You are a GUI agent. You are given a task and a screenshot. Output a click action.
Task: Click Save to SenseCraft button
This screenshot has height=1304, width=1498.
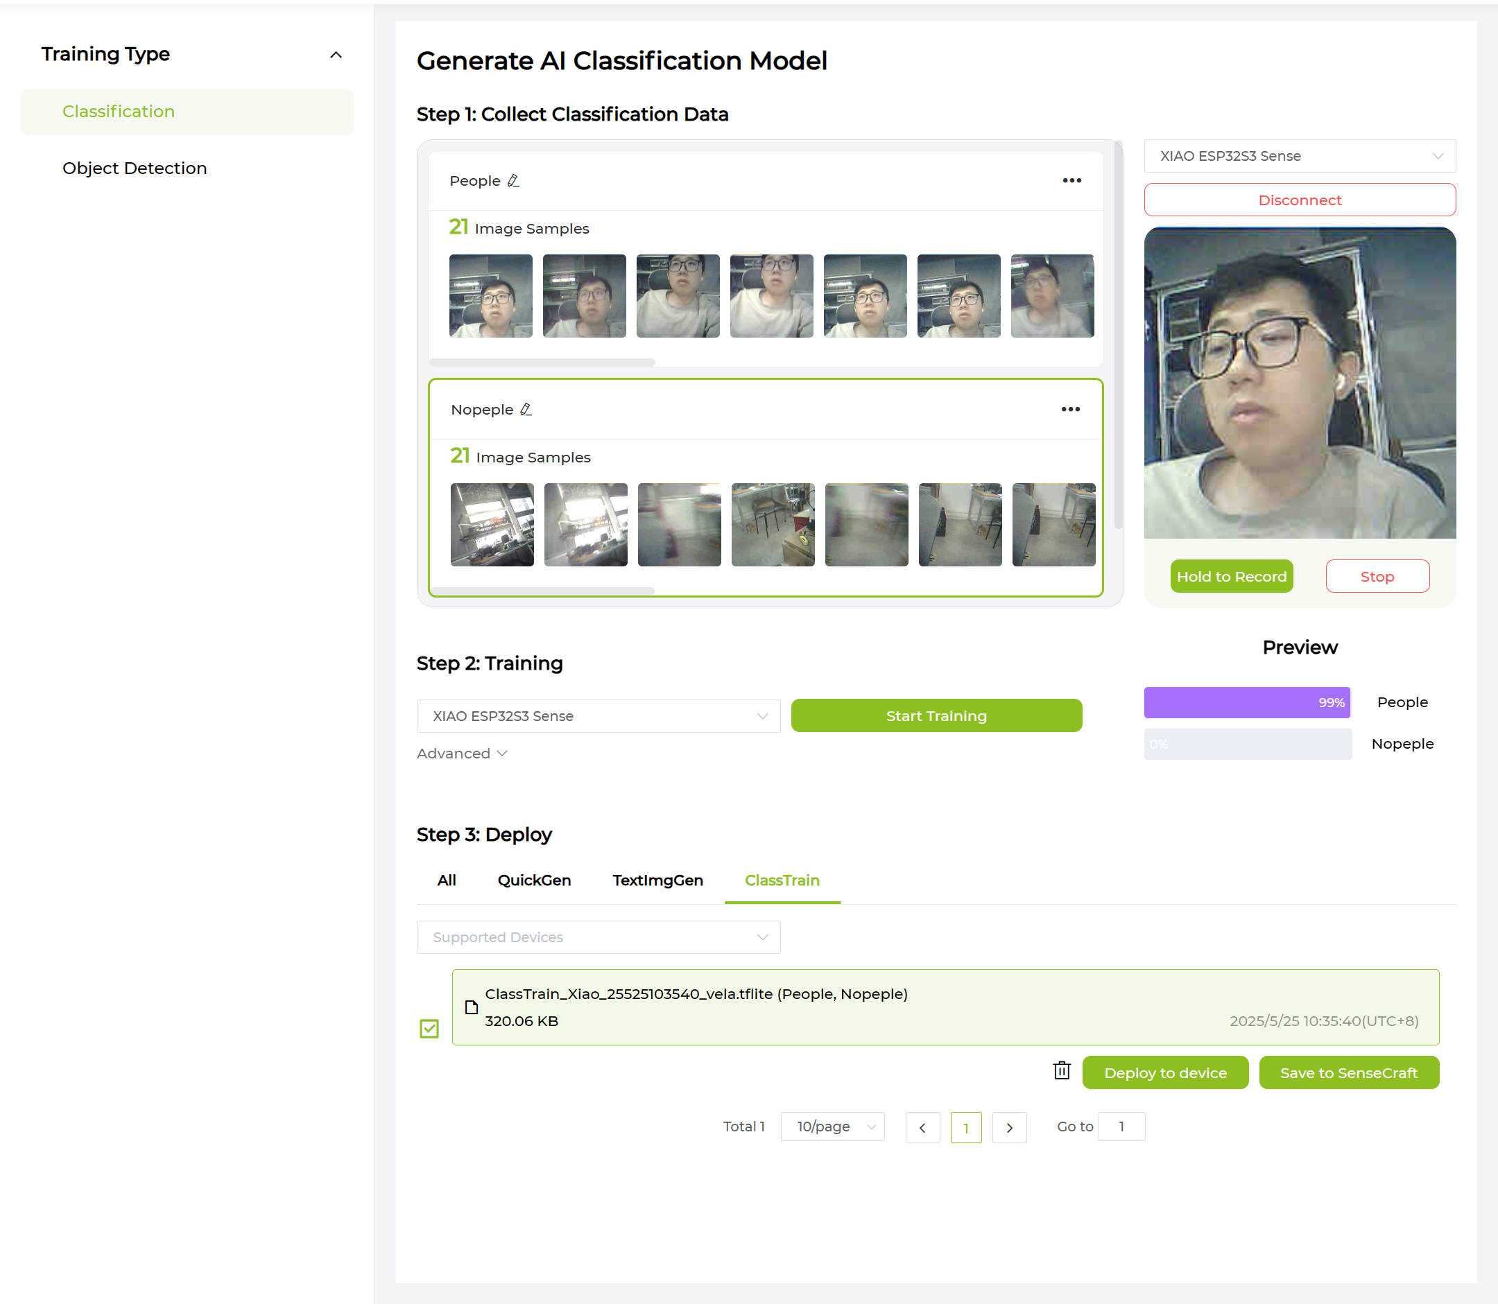tap(1348, 1072)
